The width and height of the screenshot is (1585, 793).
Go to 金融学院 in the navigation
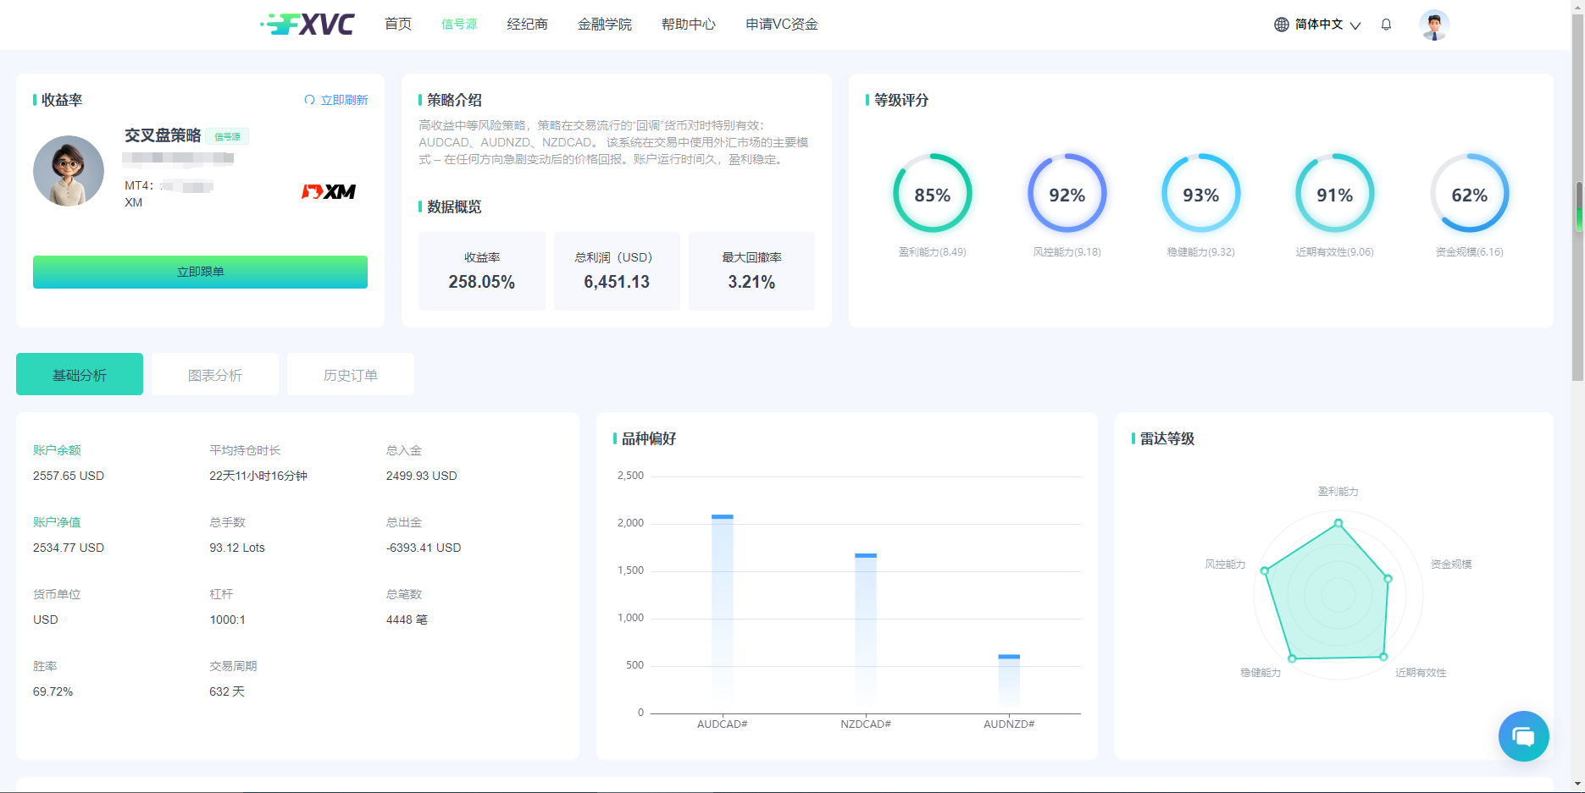[604, 25]
